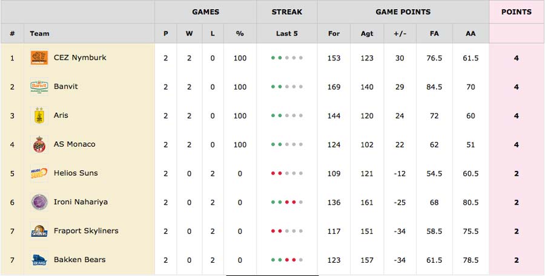Image resolution: width=545 pixels, height=276 pixels.
Task: Click the first green streak dot for Banvit
Action: (273, 87)
